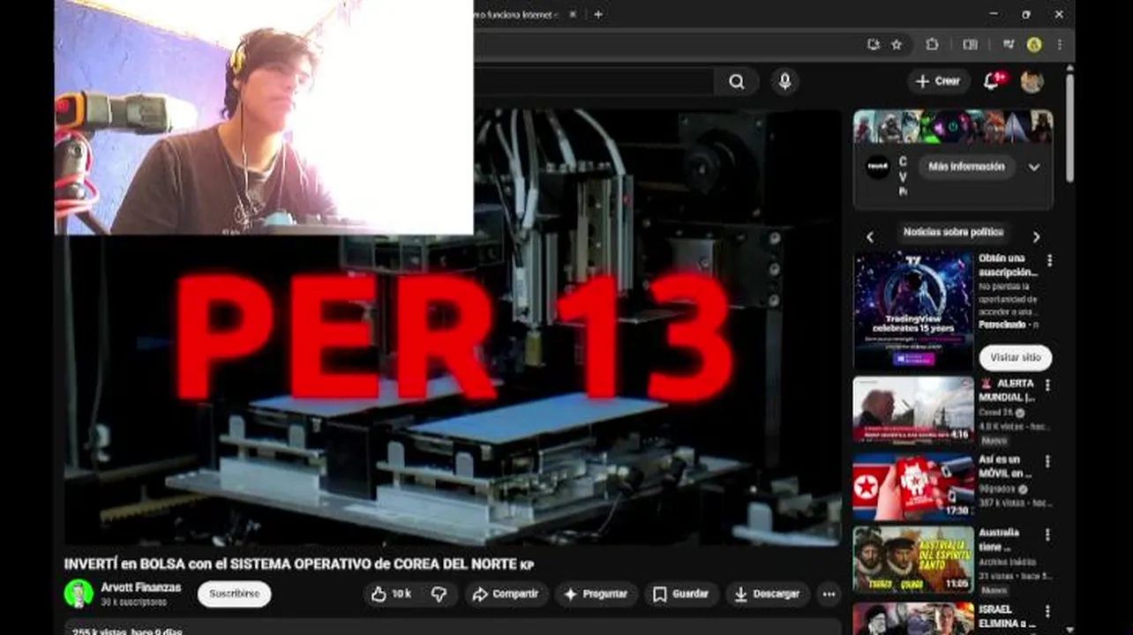Select the 'Noticias sobre política' chip
The width and height of the screenshot is (1133, 635).
coord(953,233)
